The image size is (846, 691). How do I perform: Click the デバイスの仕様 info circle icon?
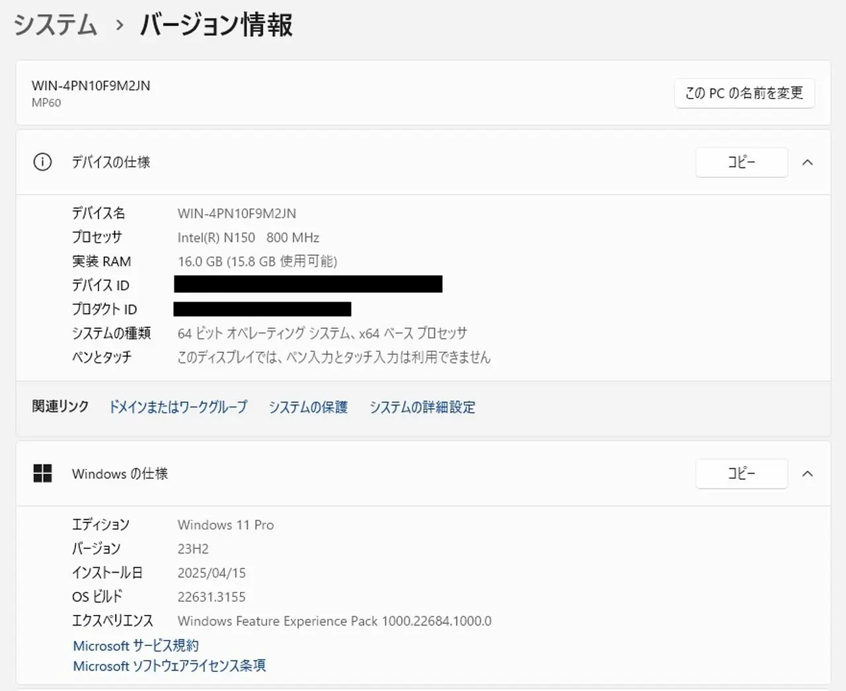tap(42, 162)
